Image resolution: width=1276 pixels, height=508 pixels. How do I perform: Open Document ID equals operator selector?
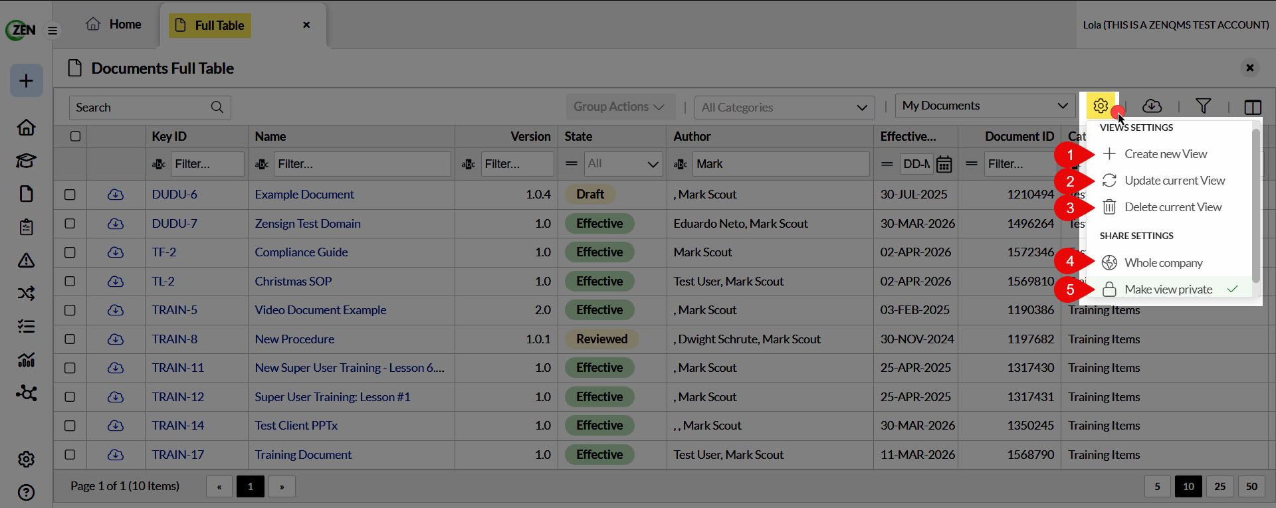tap(972, 164)
